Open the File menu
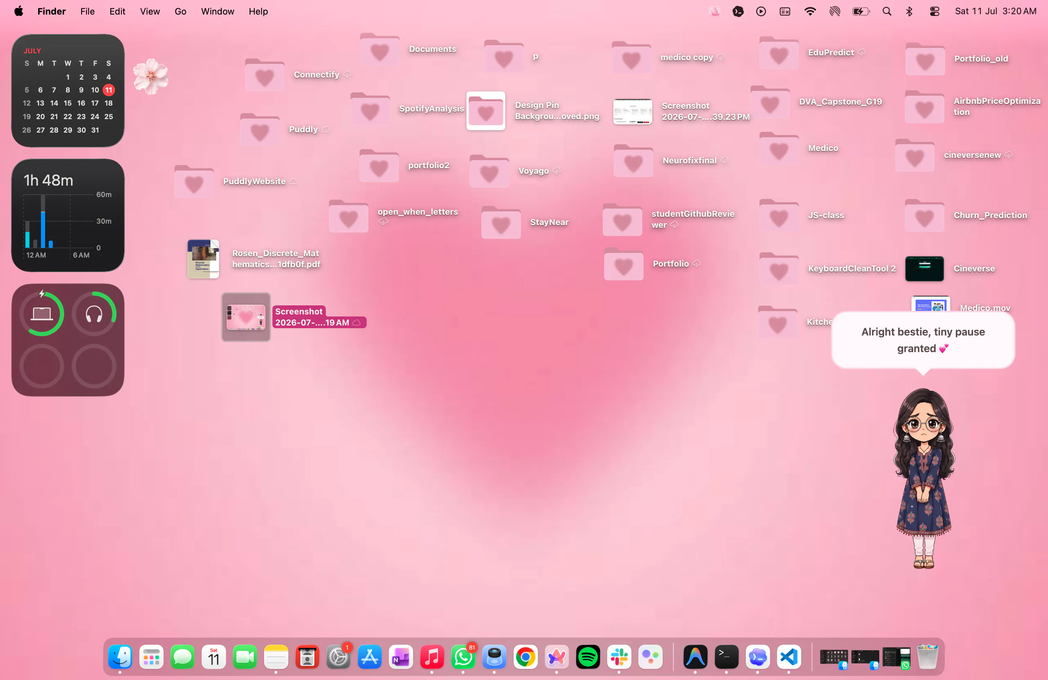1048x680 pixels. click(88, 11)
